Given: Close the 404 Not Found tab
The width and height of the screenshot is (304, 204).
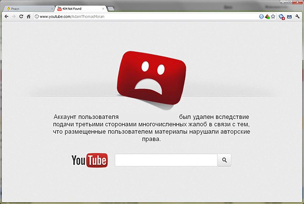Looking at the screenshot, I should [103, 9].
